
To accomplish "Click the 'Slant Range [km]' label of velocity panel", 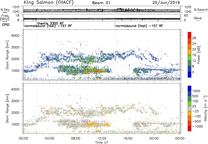I will tap(7, 108).
